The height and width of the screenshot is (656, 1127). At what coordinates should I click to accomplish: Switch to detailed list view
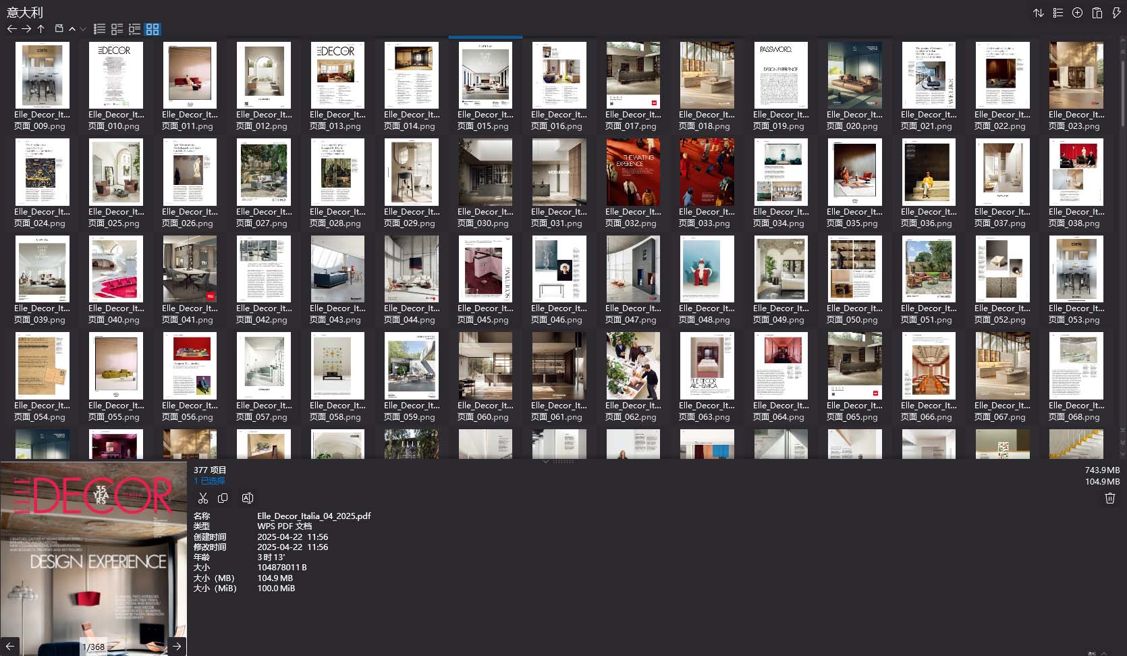pyautogui.click(x=134, y=29)
